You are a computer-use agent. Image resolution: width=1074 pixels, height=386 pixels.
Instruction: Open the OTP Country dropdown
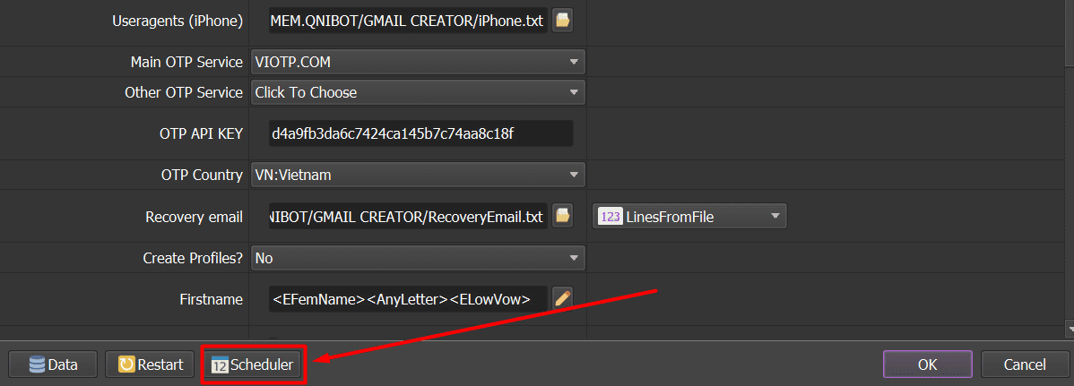418,175
